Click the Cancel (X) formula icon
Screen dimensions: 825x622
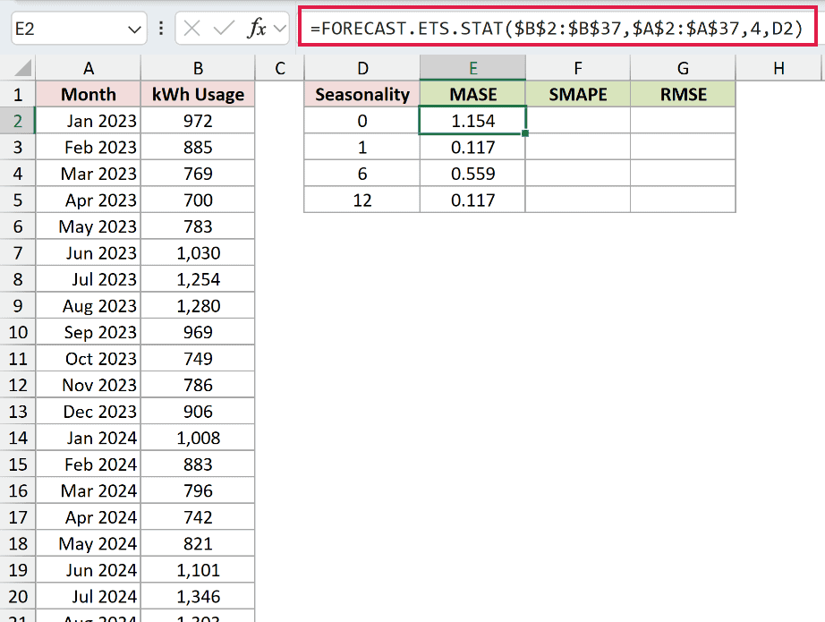click(x=192, y=28)
